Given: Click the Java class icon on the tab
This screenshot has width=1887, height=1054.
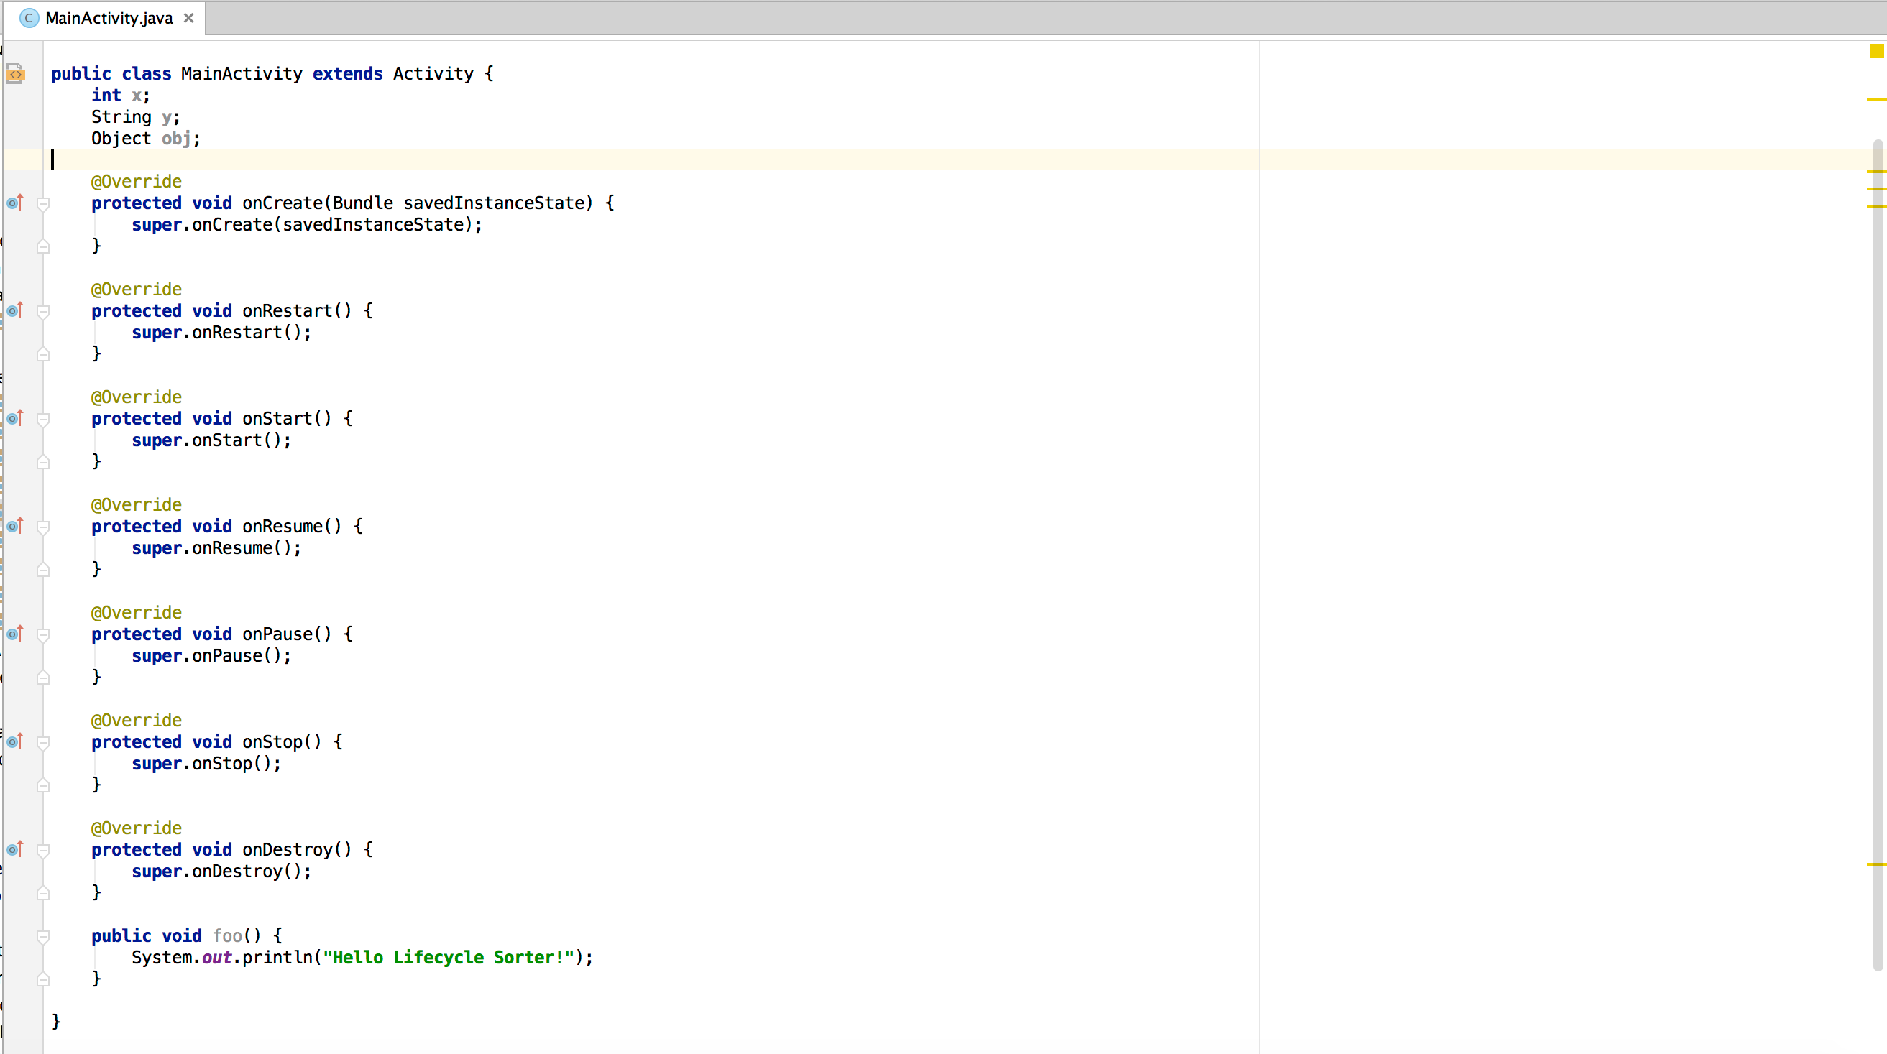Looking at the screenshot, I should 29,18.
